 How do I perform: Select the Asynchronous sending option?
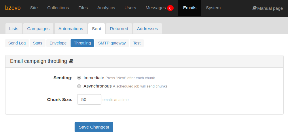click(79, 86)
